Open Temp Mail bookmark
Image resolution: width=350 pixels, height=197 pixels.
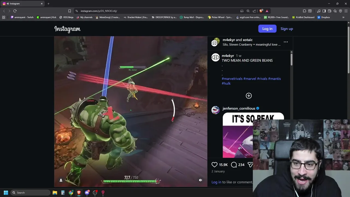(192, 17)
